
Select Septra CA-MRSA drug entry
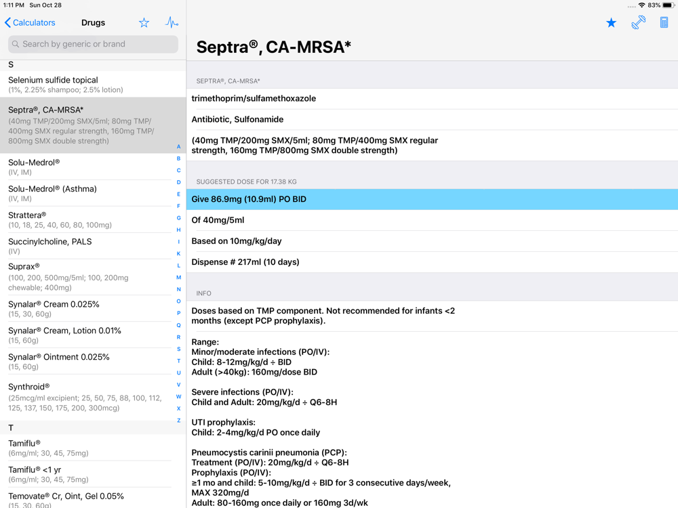pos(93,125)
